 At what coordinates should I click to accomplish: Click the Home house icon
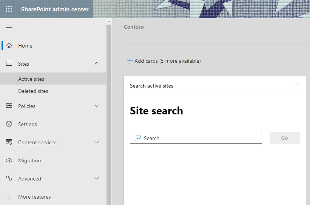pyautogui.click(x=9, y=46)
